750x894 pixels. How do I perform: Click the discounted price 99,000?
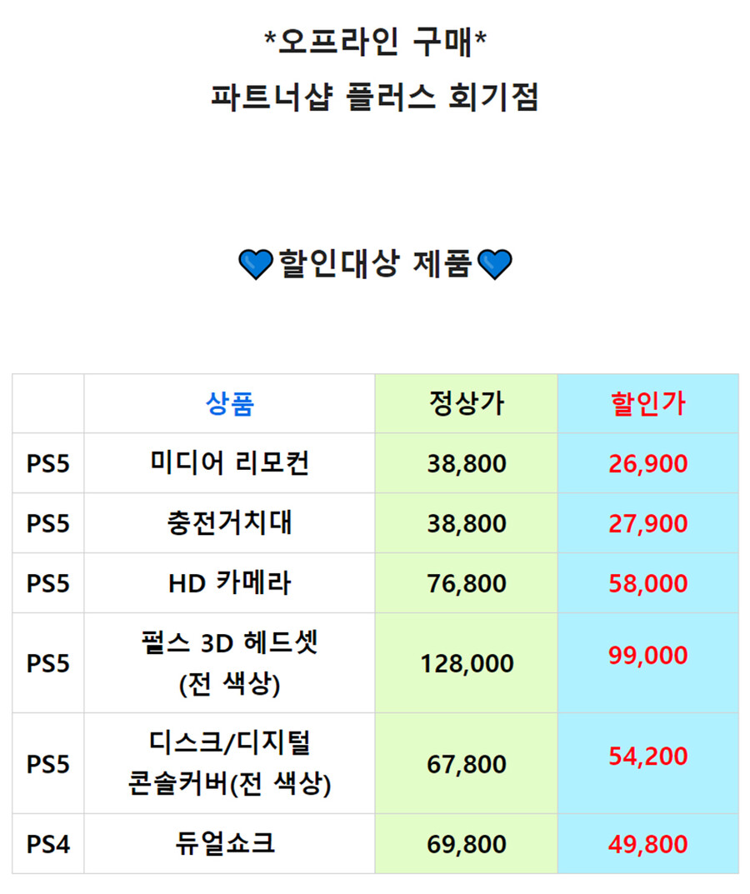(647, 655)
